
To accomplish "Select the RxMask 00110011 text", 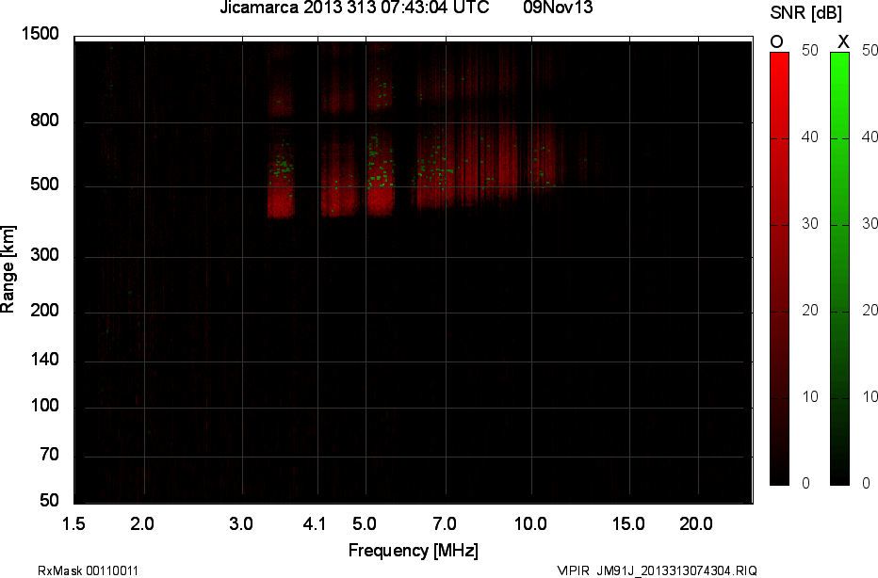I will [x=88, y=570].
